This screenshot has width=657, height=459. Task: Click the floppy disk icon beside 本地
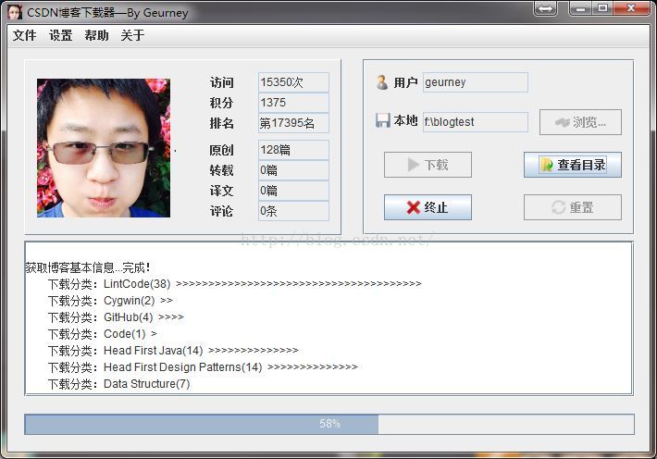[x=382, y=120]
